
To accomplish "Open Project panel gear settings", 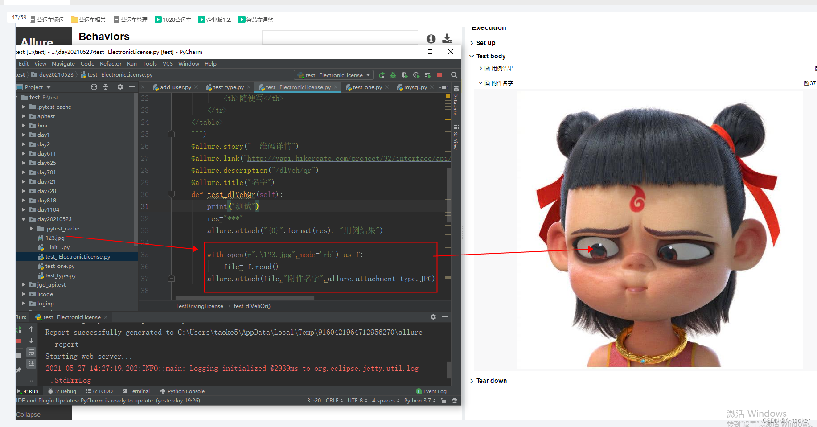I will pyautogui.click(x=120, y=87).
